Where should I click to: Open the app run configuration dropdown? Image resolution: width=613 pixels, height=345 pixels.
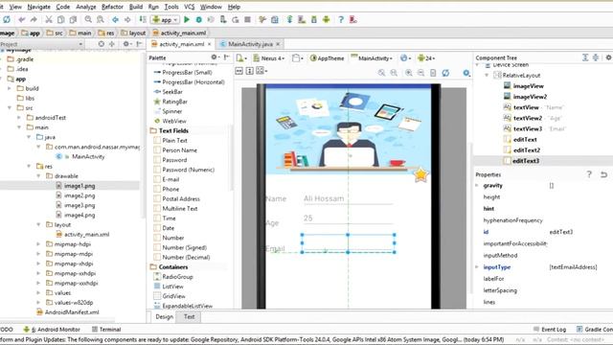point(166,19)
